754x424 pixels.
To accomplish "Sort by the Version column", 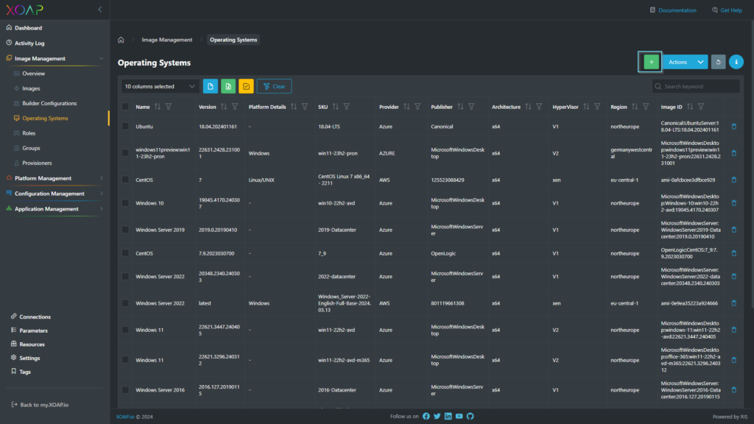I will pyautogui.click(x=224, y=107).
